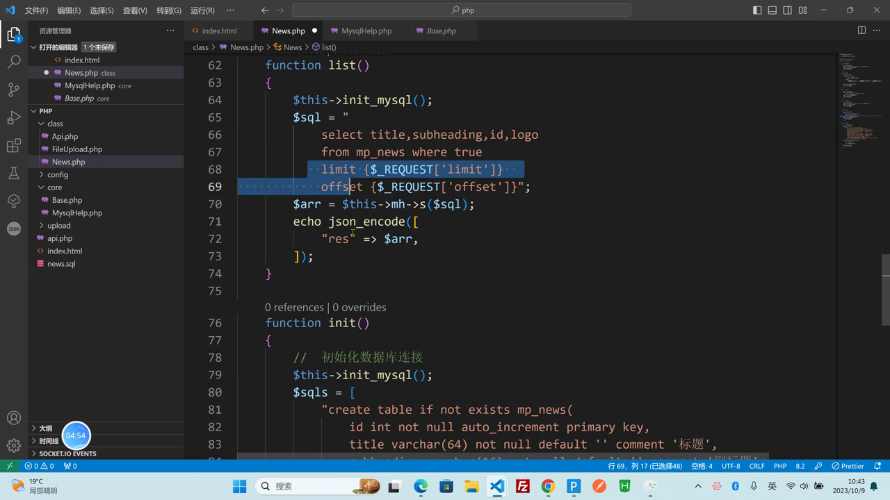
Task: Change language mode PHP in status bar
Action: coord(780,466)
